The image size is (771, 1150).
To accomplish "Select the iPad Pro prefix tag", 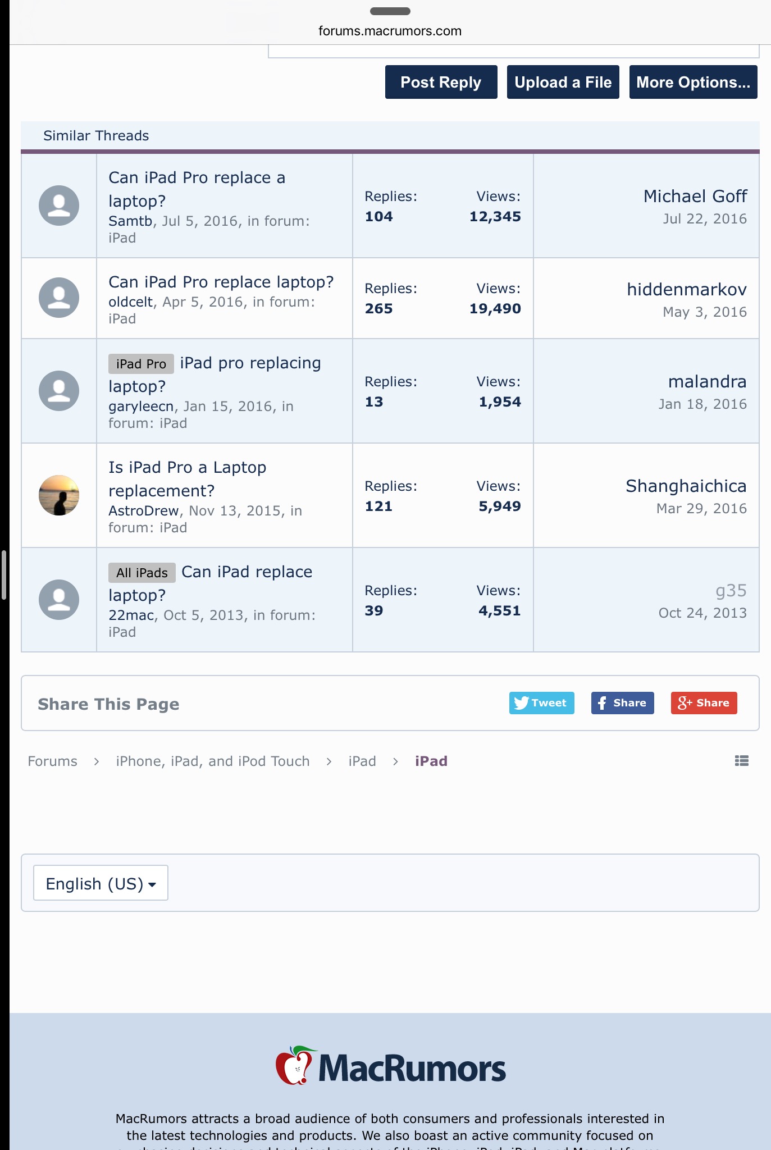I will (141, 364).
